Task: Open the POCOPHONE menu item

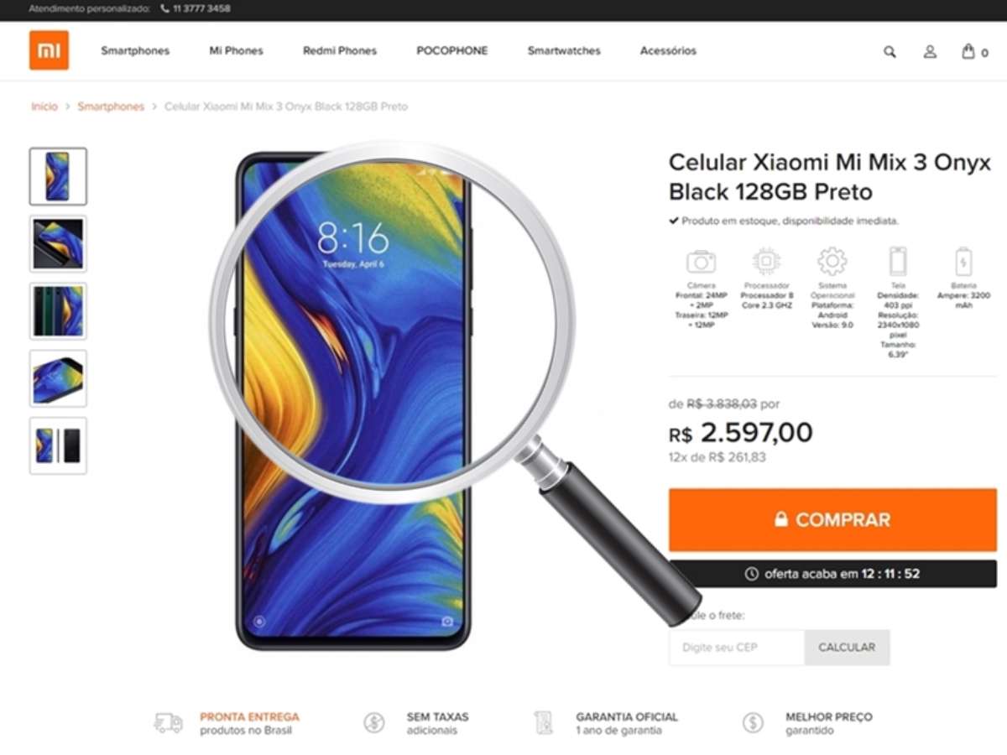Action: 451,51
